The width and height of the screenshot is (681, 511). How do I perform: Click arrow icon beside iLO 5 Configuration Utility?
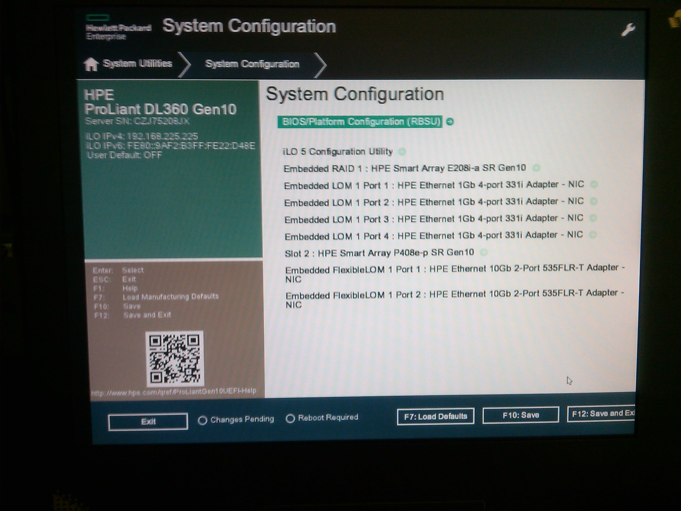click(x=402, y=152)
